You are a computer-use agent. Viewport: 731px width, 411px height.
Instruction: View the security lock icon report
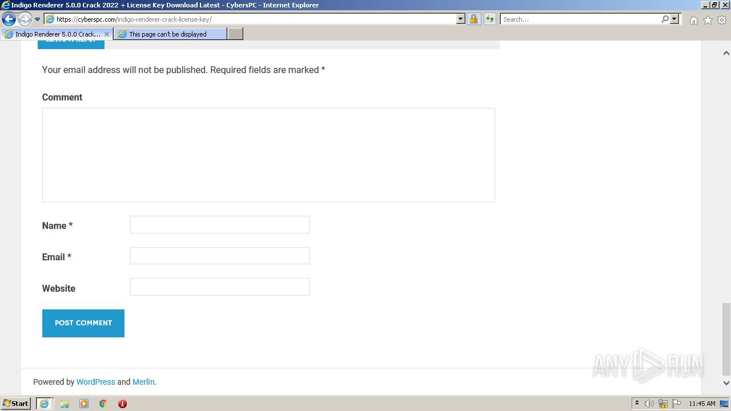point(473,19)
